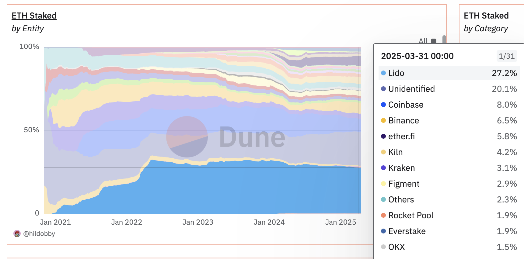The image size is (524, 259).
Task: Click the Jan 2023 axis label
Action: 198,222
